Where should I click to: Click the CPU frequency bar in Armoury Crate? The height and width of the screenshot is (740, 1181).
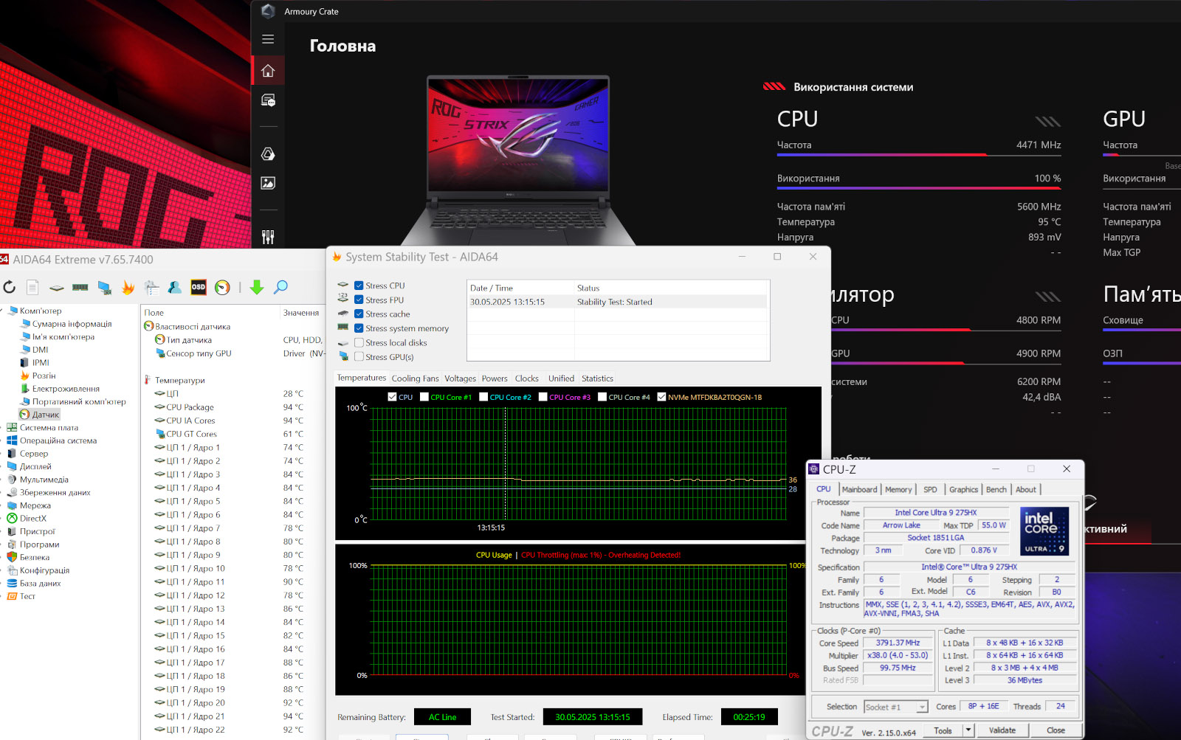pyautogui.click(x=919, y=155)
